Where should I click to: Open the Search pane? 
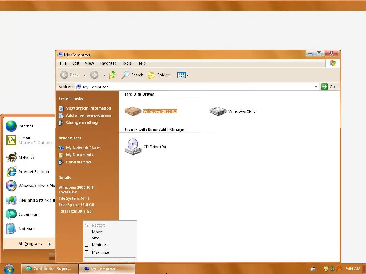pos(132,75)
